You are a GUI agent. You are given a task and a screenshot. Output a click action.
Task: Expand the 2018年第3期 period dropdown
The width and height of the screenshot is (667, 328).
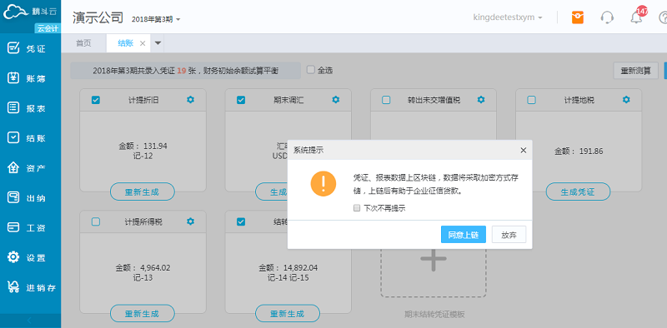click(x=156, y=19)
